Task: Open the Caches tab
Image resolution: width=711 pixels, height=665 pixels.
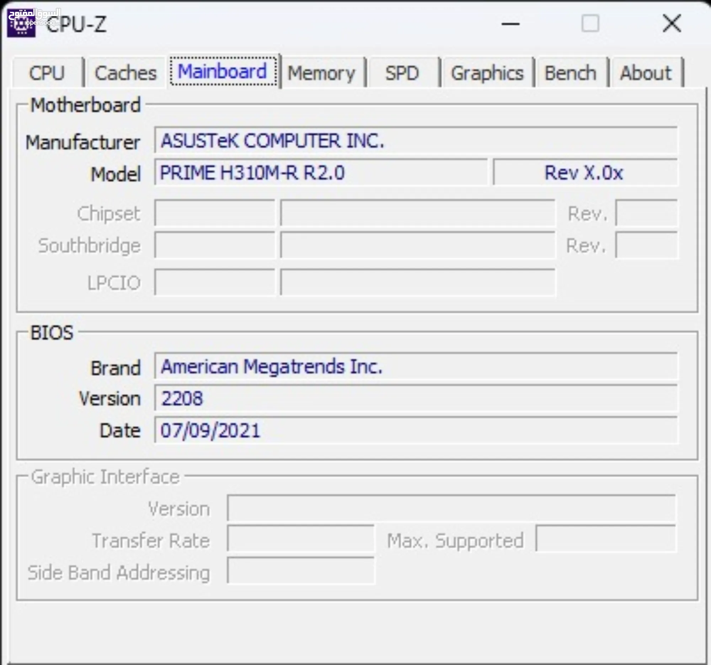Action: point(125,73)
